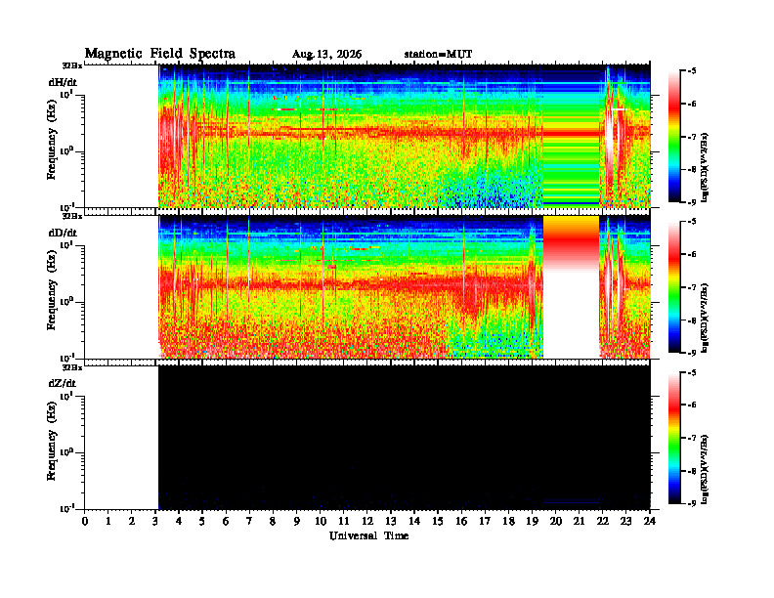Click the 'station=MUT' label

[438, 55]
